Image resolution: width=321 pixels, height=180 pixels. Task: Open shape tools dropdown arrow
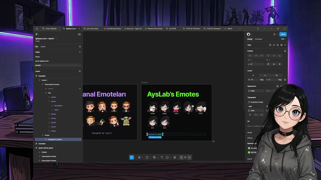150,157
